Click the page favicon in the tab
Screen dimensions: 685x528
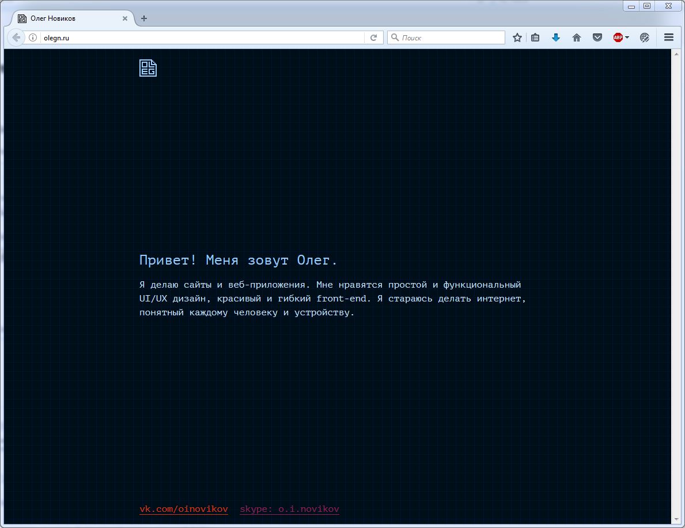pyautogui.click(x=22, y=18)
